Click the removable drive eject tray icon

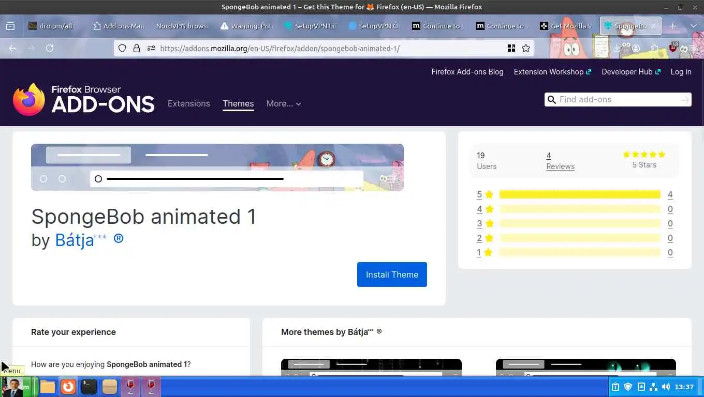pyautogui.click(x=641, y=387)
